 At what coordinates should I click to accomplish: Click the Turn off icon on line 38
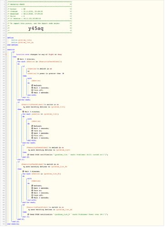click(x=32, y=90)
